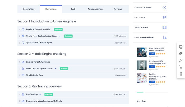This screenshot has height=107, width=185.
Task: Expand the Ray Tracing lesson arrow
Action: [x=40, y=95]
